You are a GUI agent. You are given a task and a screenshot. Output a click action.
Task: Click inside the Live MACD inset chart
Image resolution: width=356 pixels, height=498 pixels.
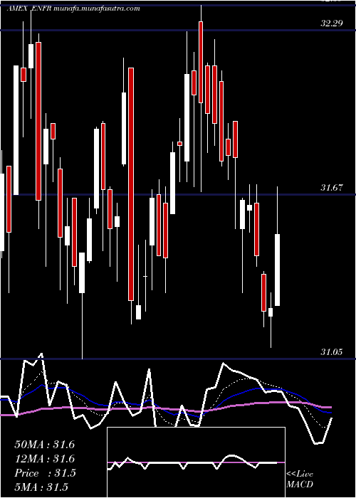pyautogui.click(x=196, y=462)
